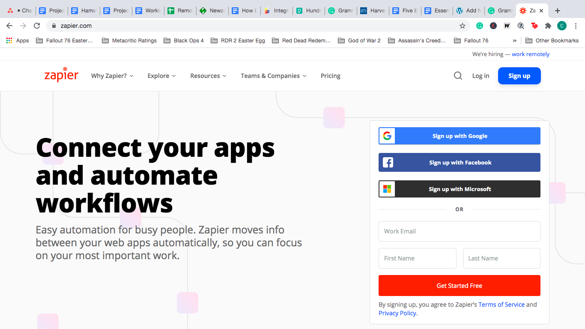585x329 pixels.
Task: Open the W extension icon
Action: (507, 26)
